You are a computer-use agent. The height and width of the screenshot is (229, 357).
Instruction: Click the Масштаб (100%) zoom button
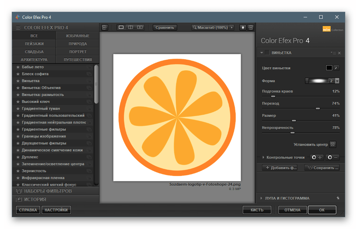210,27
